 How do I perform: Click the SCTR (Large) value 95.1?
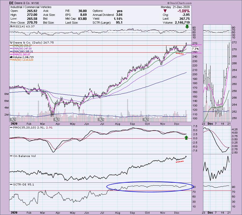click(119, 23)
